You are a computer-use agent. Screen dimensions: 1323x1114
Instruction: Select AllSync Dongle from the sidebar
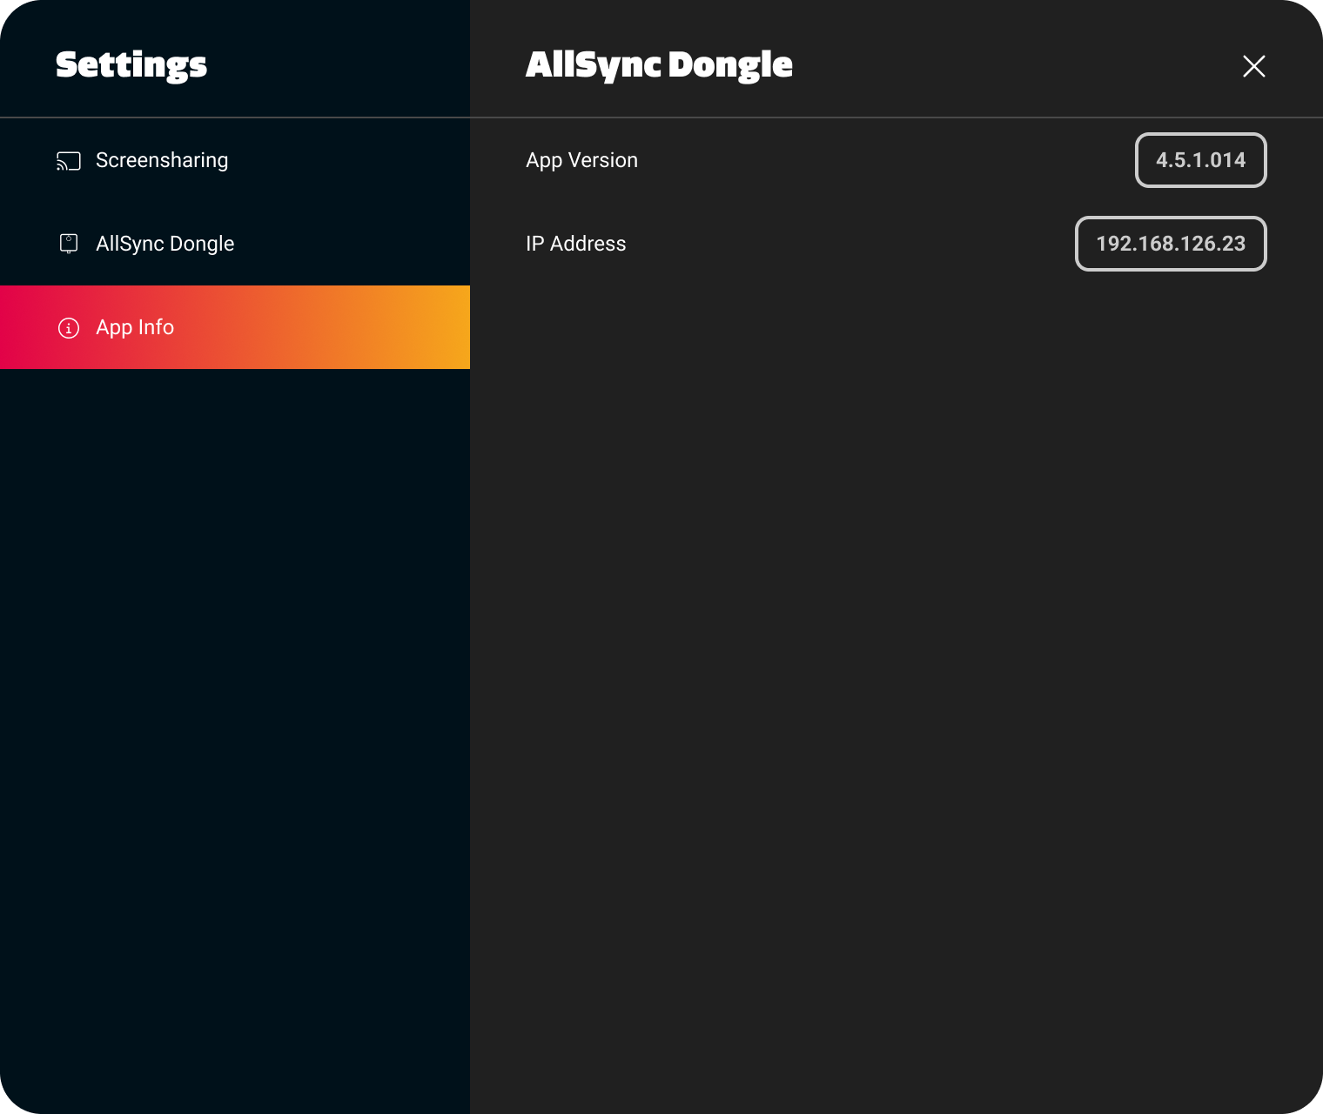point(165,244)
